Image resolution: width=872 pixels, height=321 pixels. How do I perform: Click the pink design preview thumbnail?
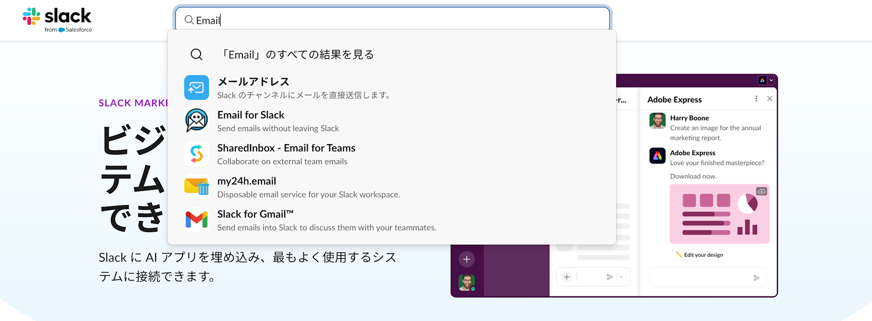[x=719, y=214]
